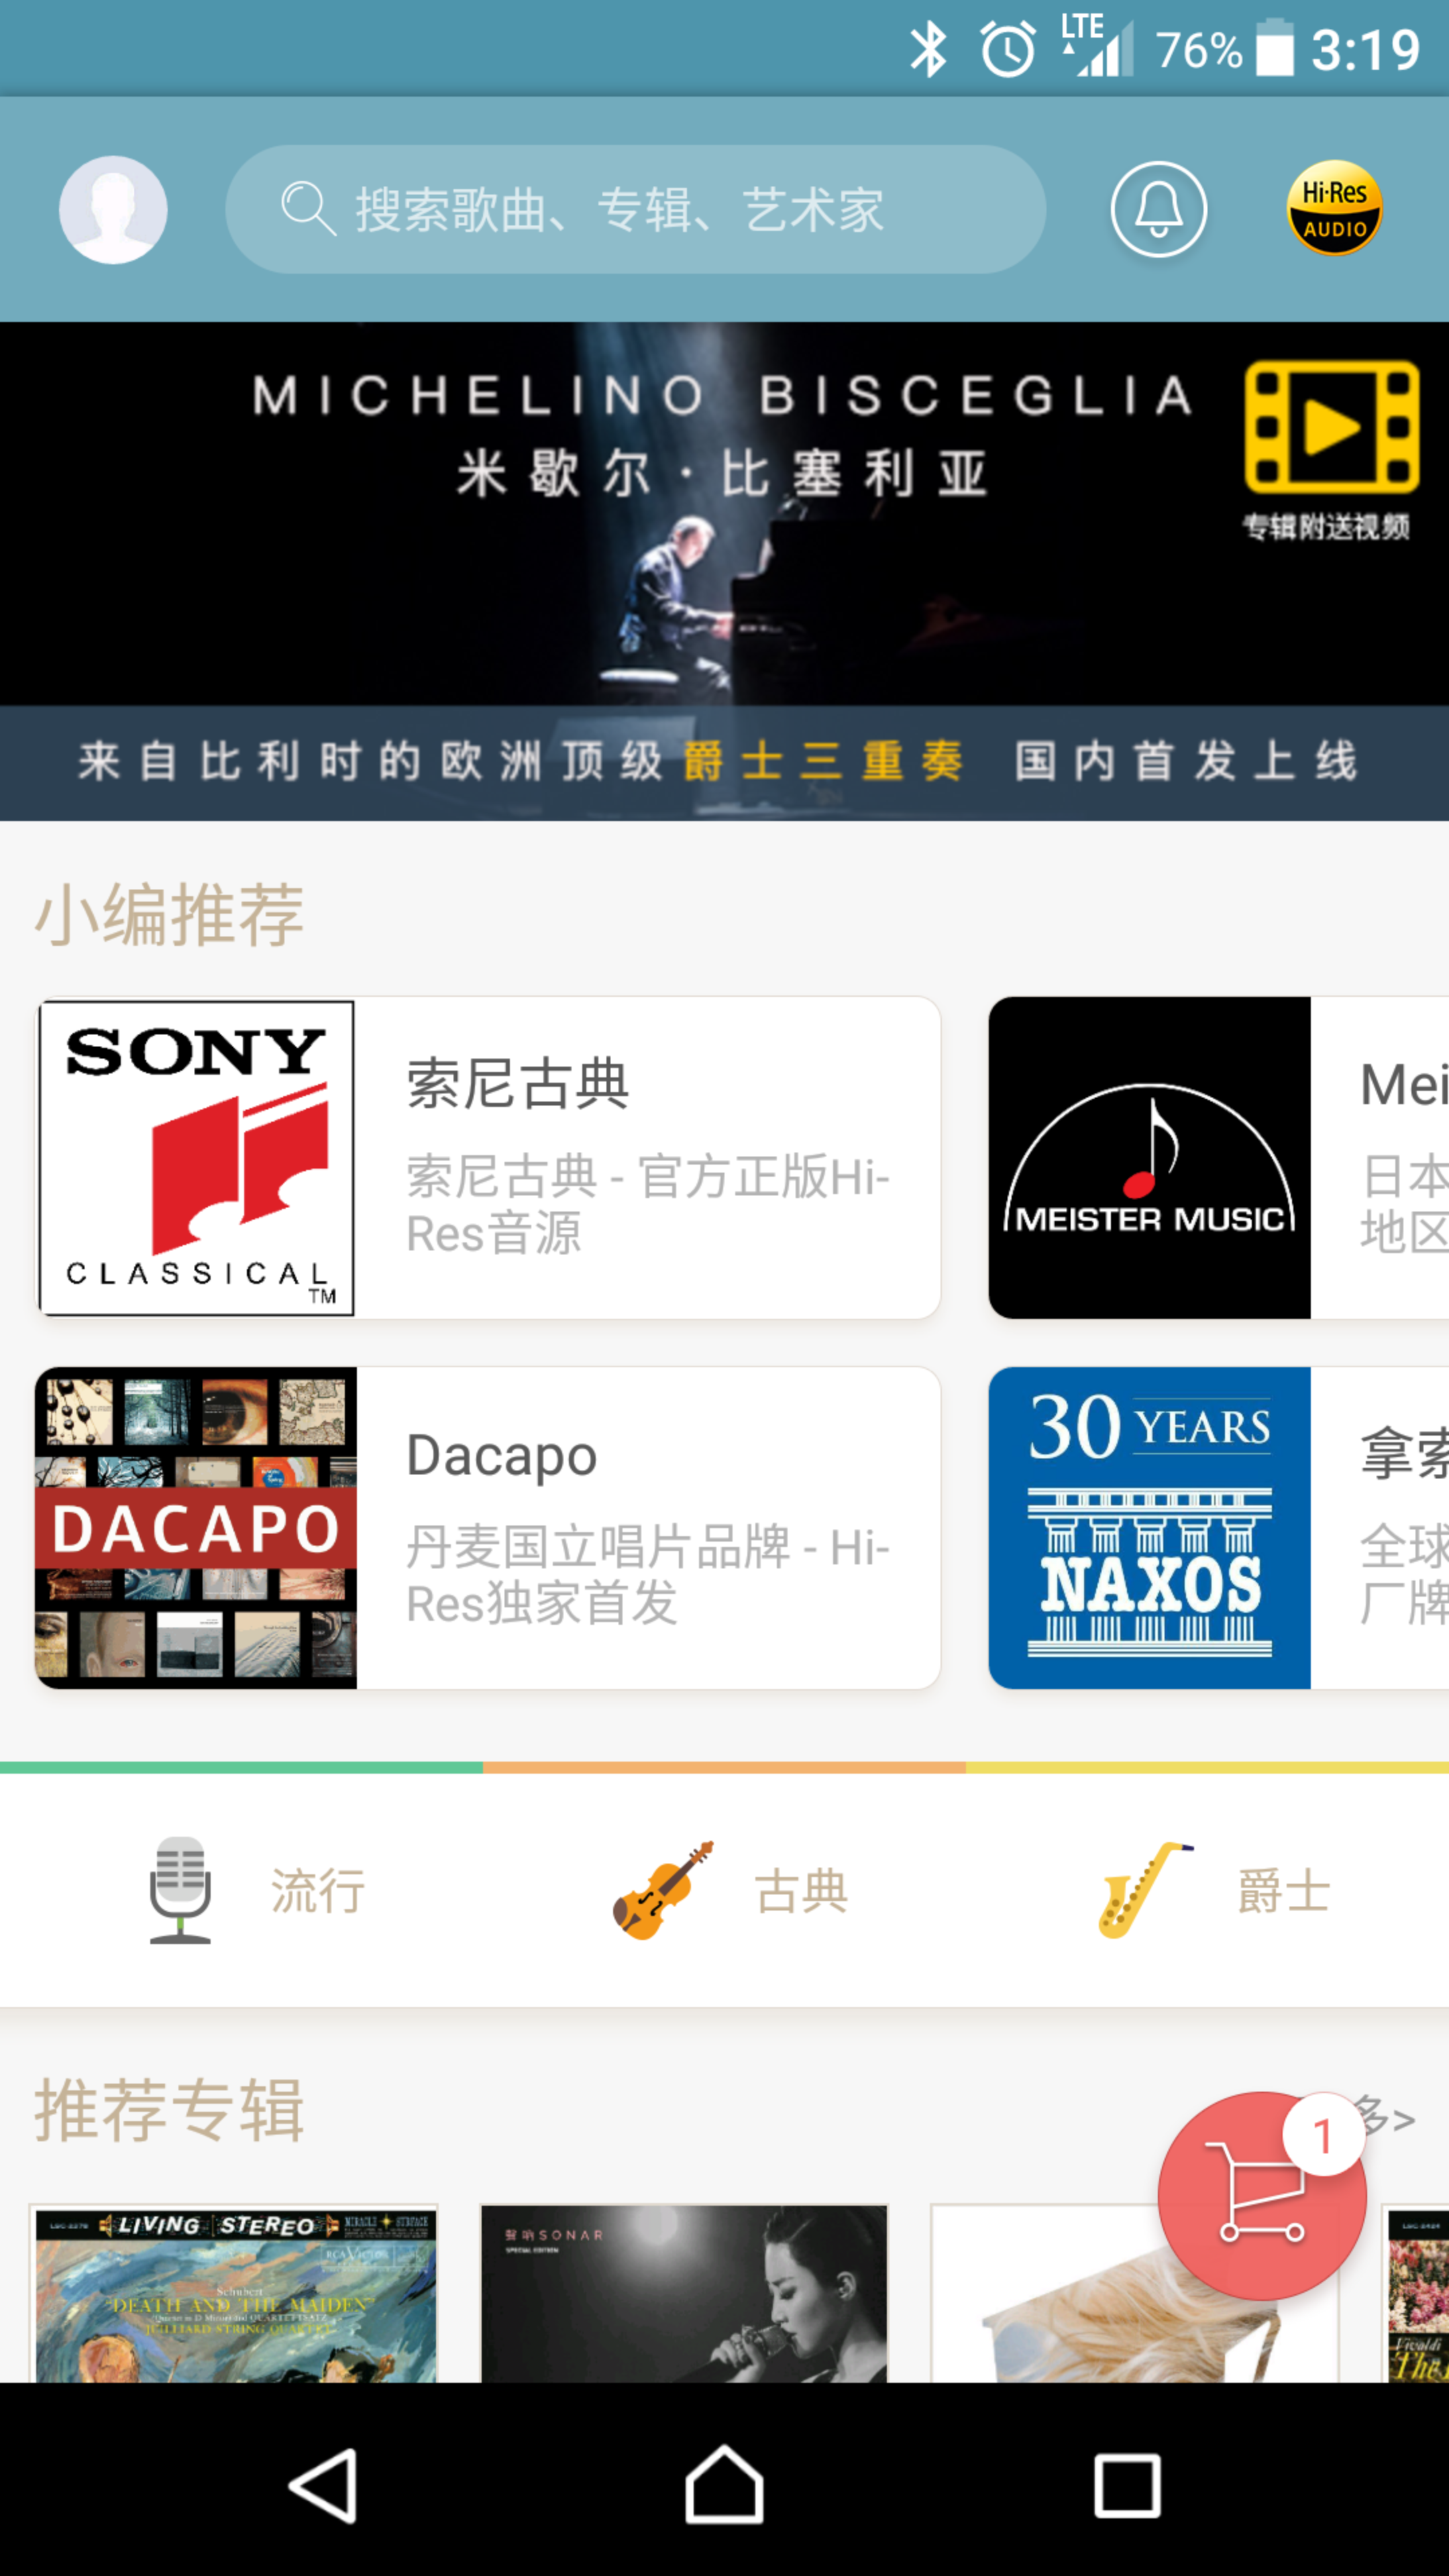Click the Sony Classical label icon
Viewport: 1449px width, 2576px height.
click(x=197, y=1157)
